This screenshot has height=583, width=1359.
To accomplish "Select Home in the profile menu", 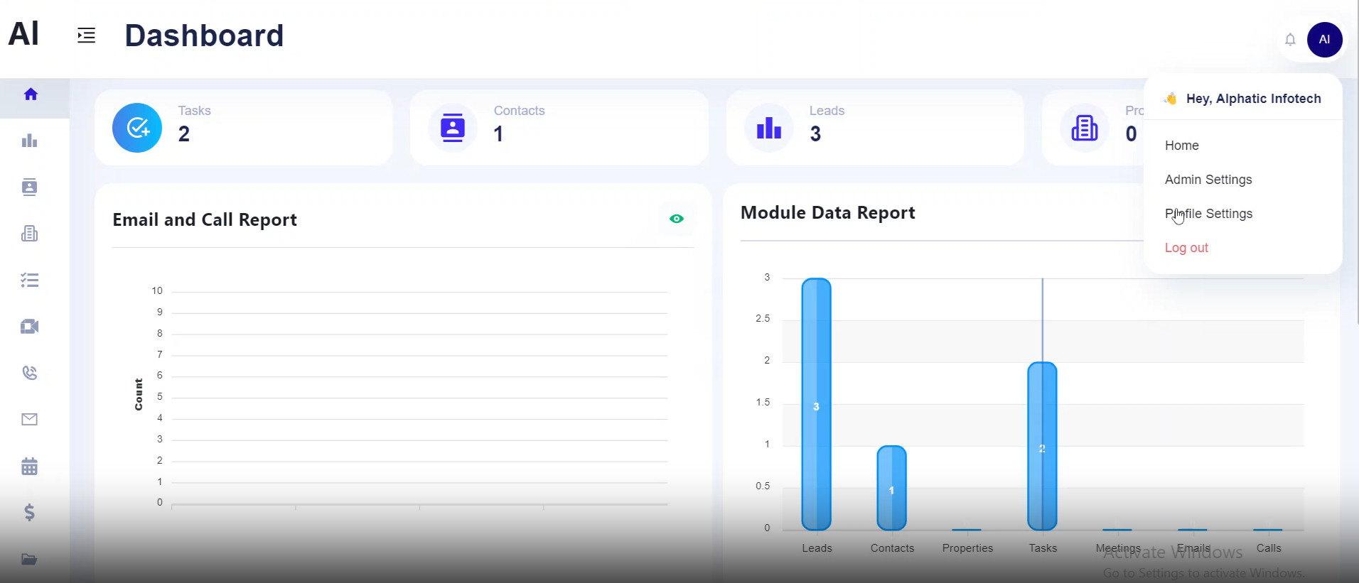I will pyautogui.click(x=1181, y=146).
